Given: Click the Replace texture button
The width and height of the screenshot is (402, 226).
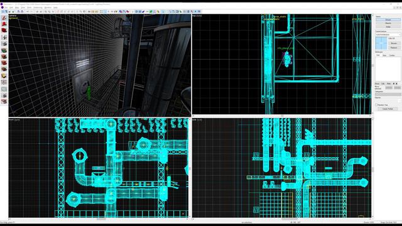Looking at the screenshot, I should pyautogui.click(x=394, y=48).
